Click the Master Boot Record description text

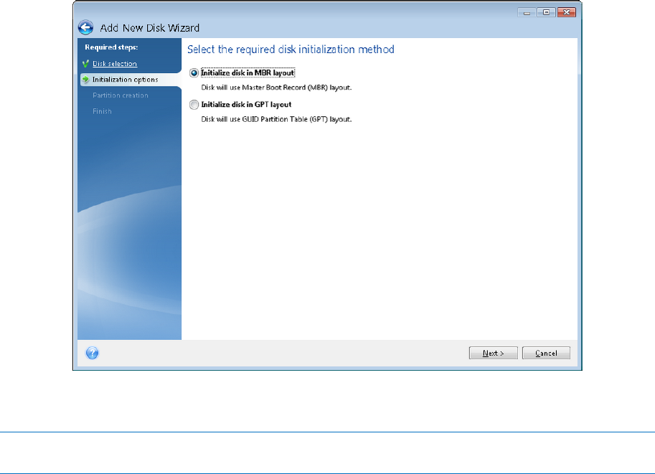coord(276,87)
